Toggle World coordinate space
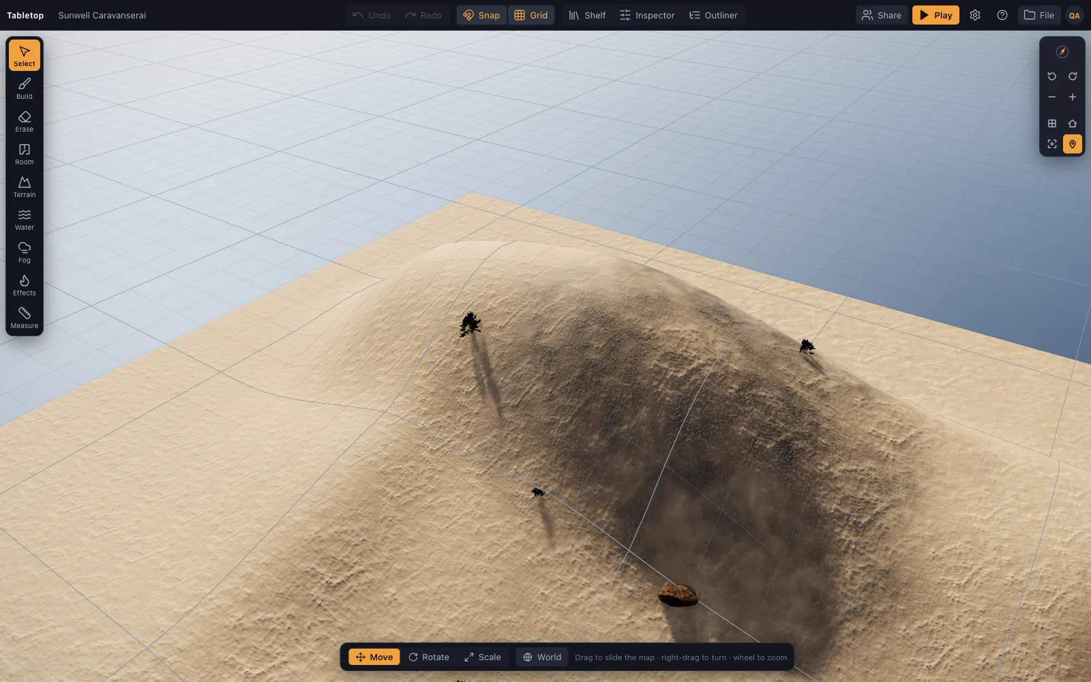 (542, 657)
